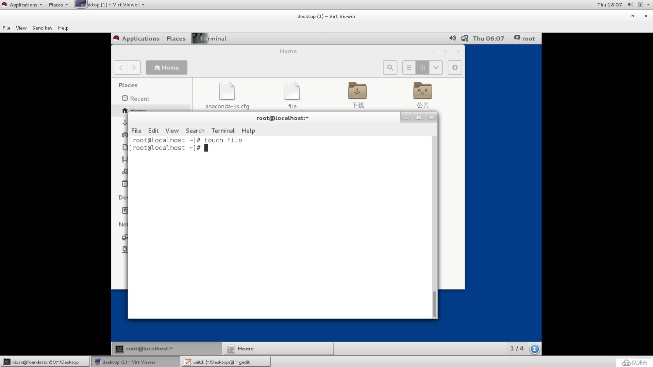Viewport: 653px width, 367px height.
Task: Click the search icon in file manager
Action: click(389, 67)
